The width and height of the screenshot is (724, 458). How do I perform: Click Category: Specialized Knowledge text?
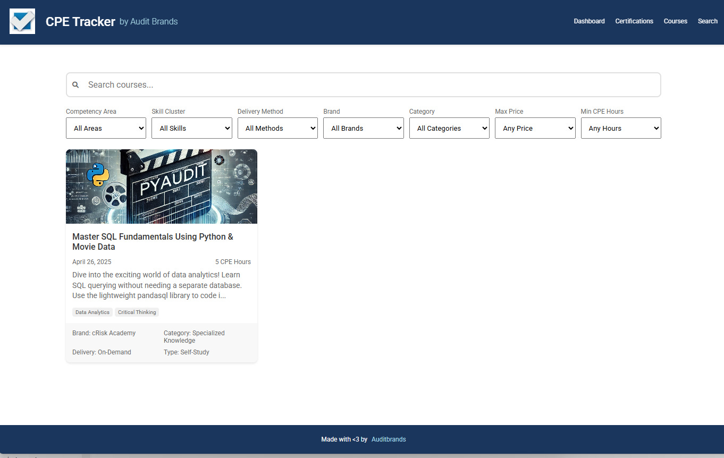point(194,337)
